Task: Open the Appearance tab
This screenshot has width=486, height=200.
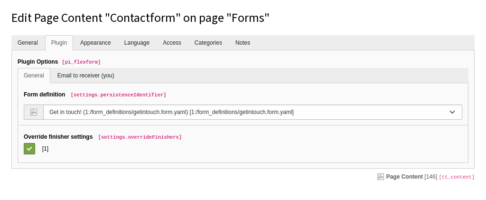Action: (95, 43)
